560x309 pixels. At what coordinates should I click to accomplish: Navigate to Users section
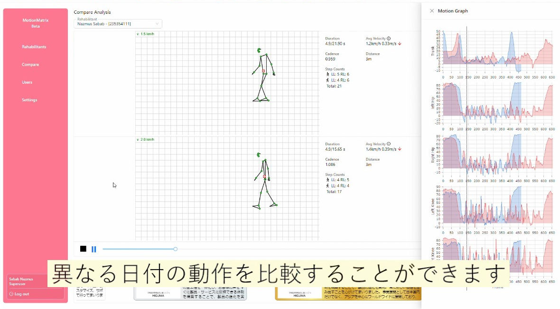pos(27,82)
